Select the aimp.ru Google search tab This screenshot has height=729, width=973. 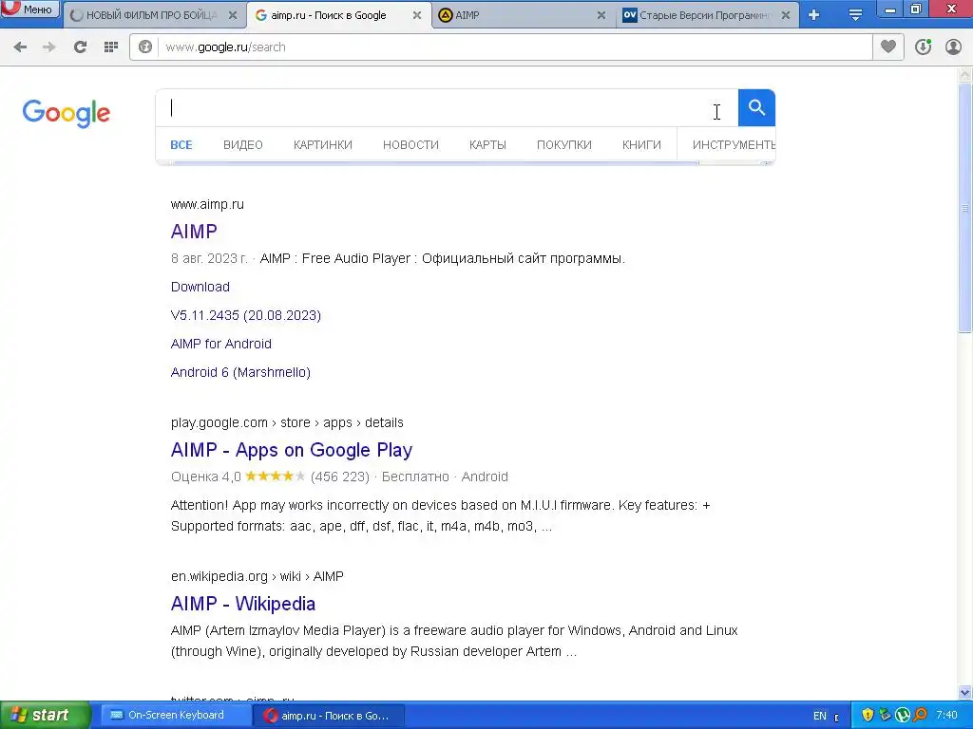329,15
